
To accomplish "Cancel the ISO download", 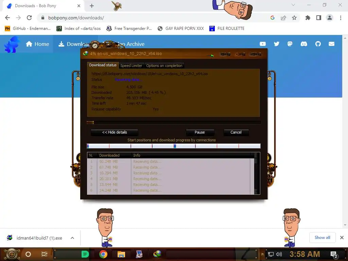I will click(x=236, y=132).
